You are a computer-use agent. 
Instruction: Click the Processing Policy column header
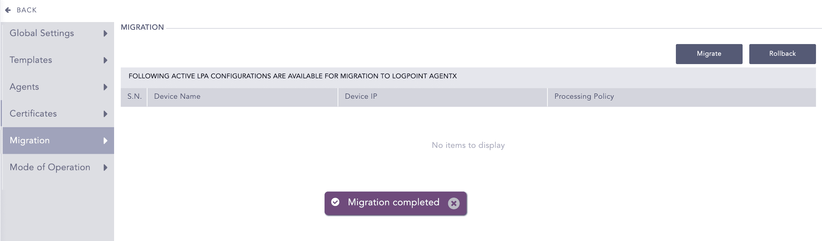click(584, 96)
